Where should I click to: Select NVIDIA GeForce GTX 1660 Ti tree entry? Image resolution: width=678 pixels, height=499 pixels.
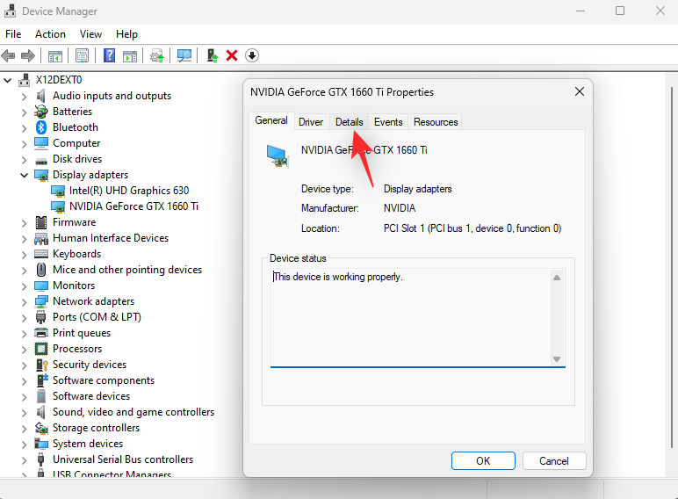pyautogui.click(x=133, y=206)
